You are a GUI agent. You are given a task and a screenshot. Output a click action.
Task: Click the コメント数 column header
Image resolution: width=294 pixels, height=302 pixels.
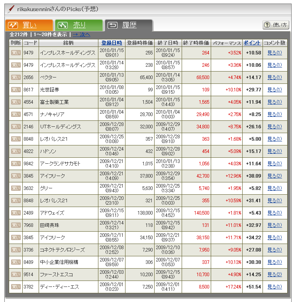[274, 43]
